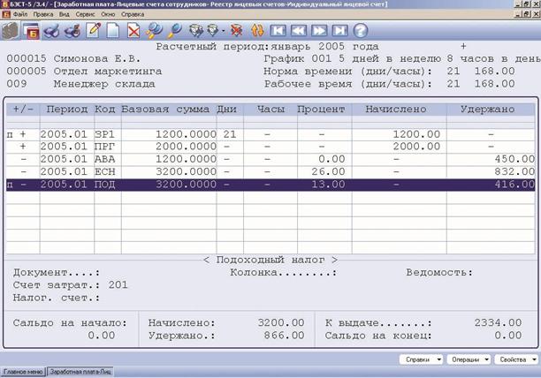Image resolution: width=541 pixels, height=378 pixels.
Task: Open the Сервис menu
Action: point(85,14)
